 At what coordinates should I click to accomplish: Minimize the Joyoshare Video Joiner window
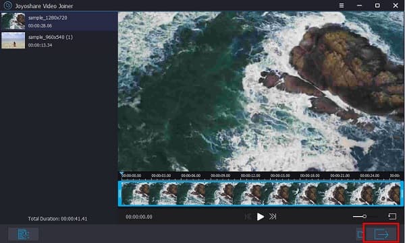tap(359, 5)
